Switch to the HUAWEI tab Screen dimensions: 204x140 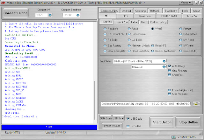coord(155,11)
